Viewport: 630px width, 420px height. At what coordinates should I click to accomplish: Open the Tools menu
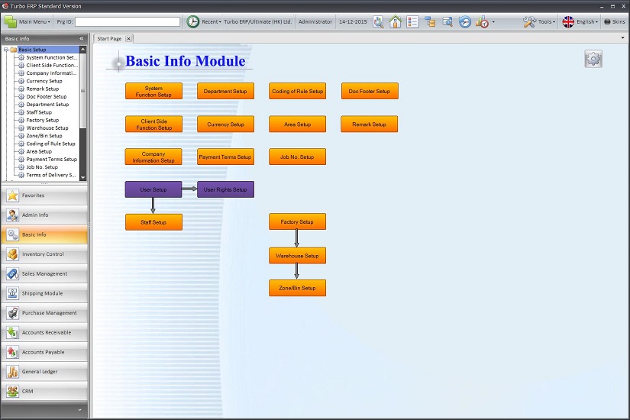pyautogui.click(x=539, y=22)
